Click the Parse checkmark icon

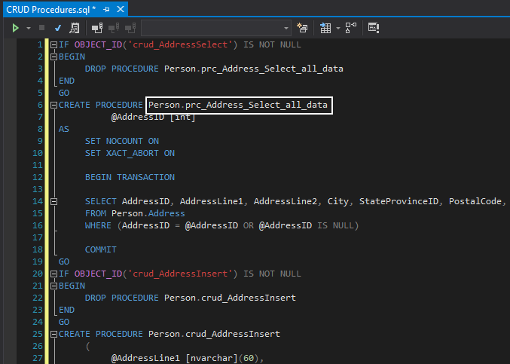(58, 28)
